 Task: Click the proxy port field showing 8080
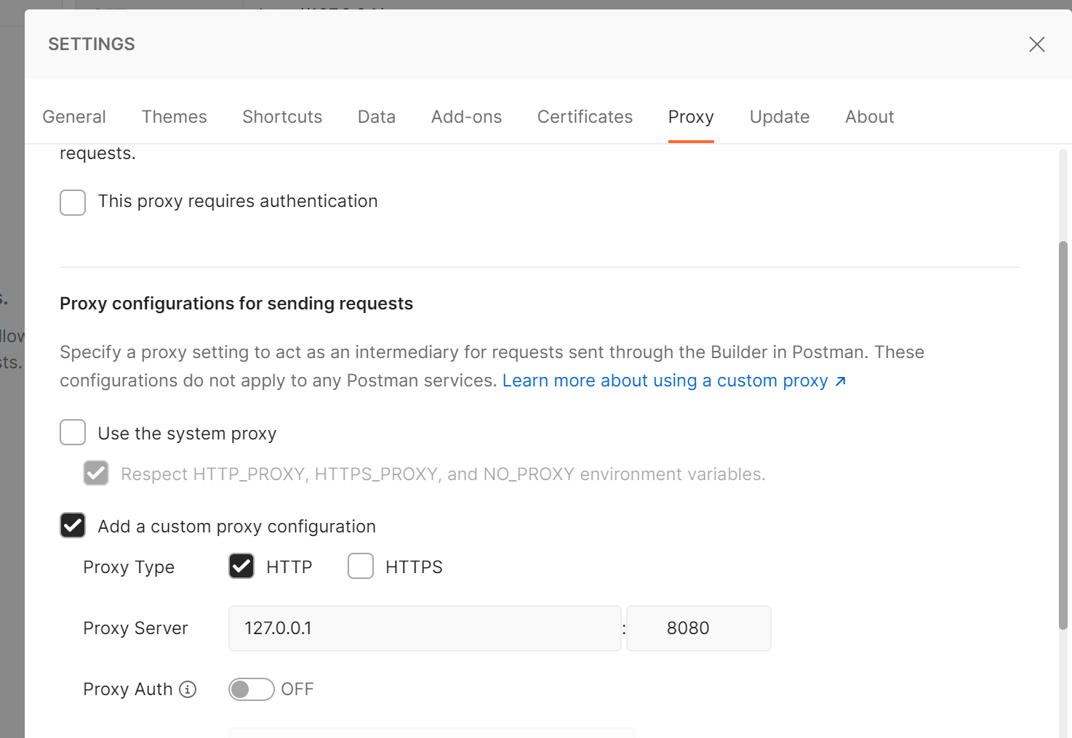point(698,628)
